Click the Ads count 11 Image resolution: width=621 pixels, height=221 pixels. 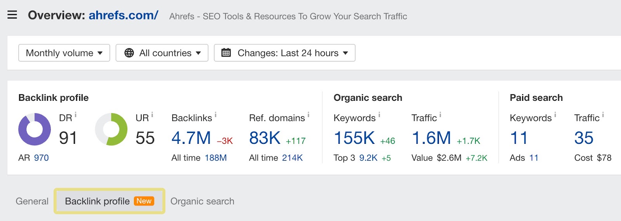[534, 158]
